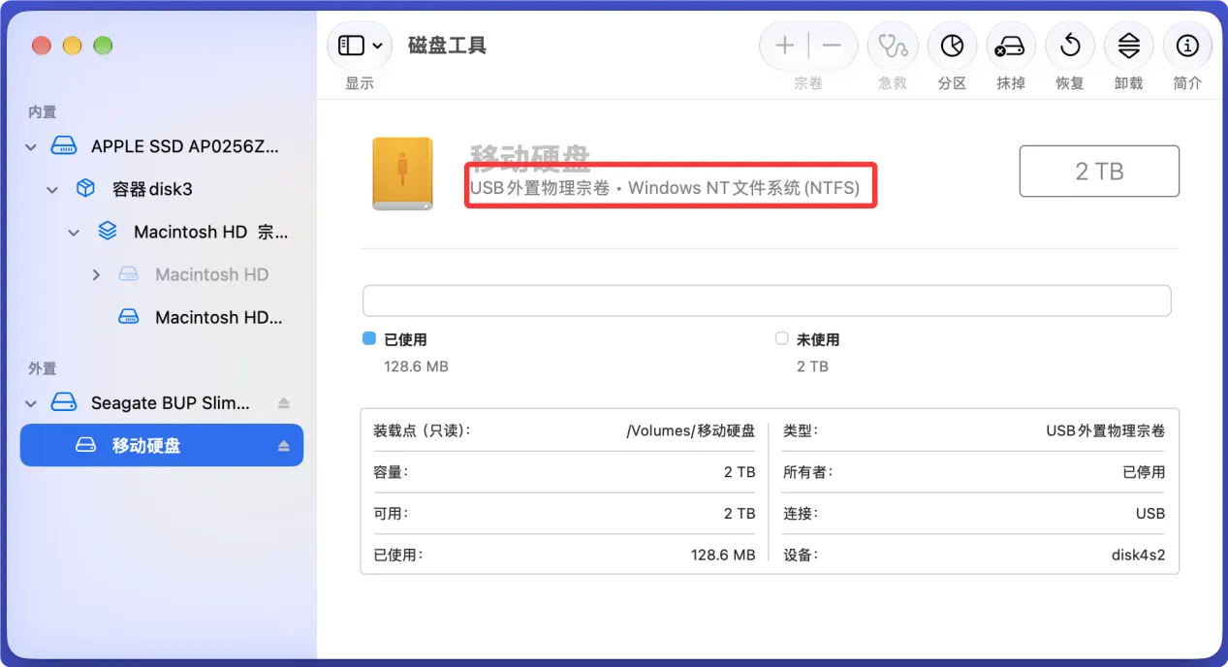1228x667 pixels.
Task: Click the green zoom window button
Action: click(x=103, y=46)
